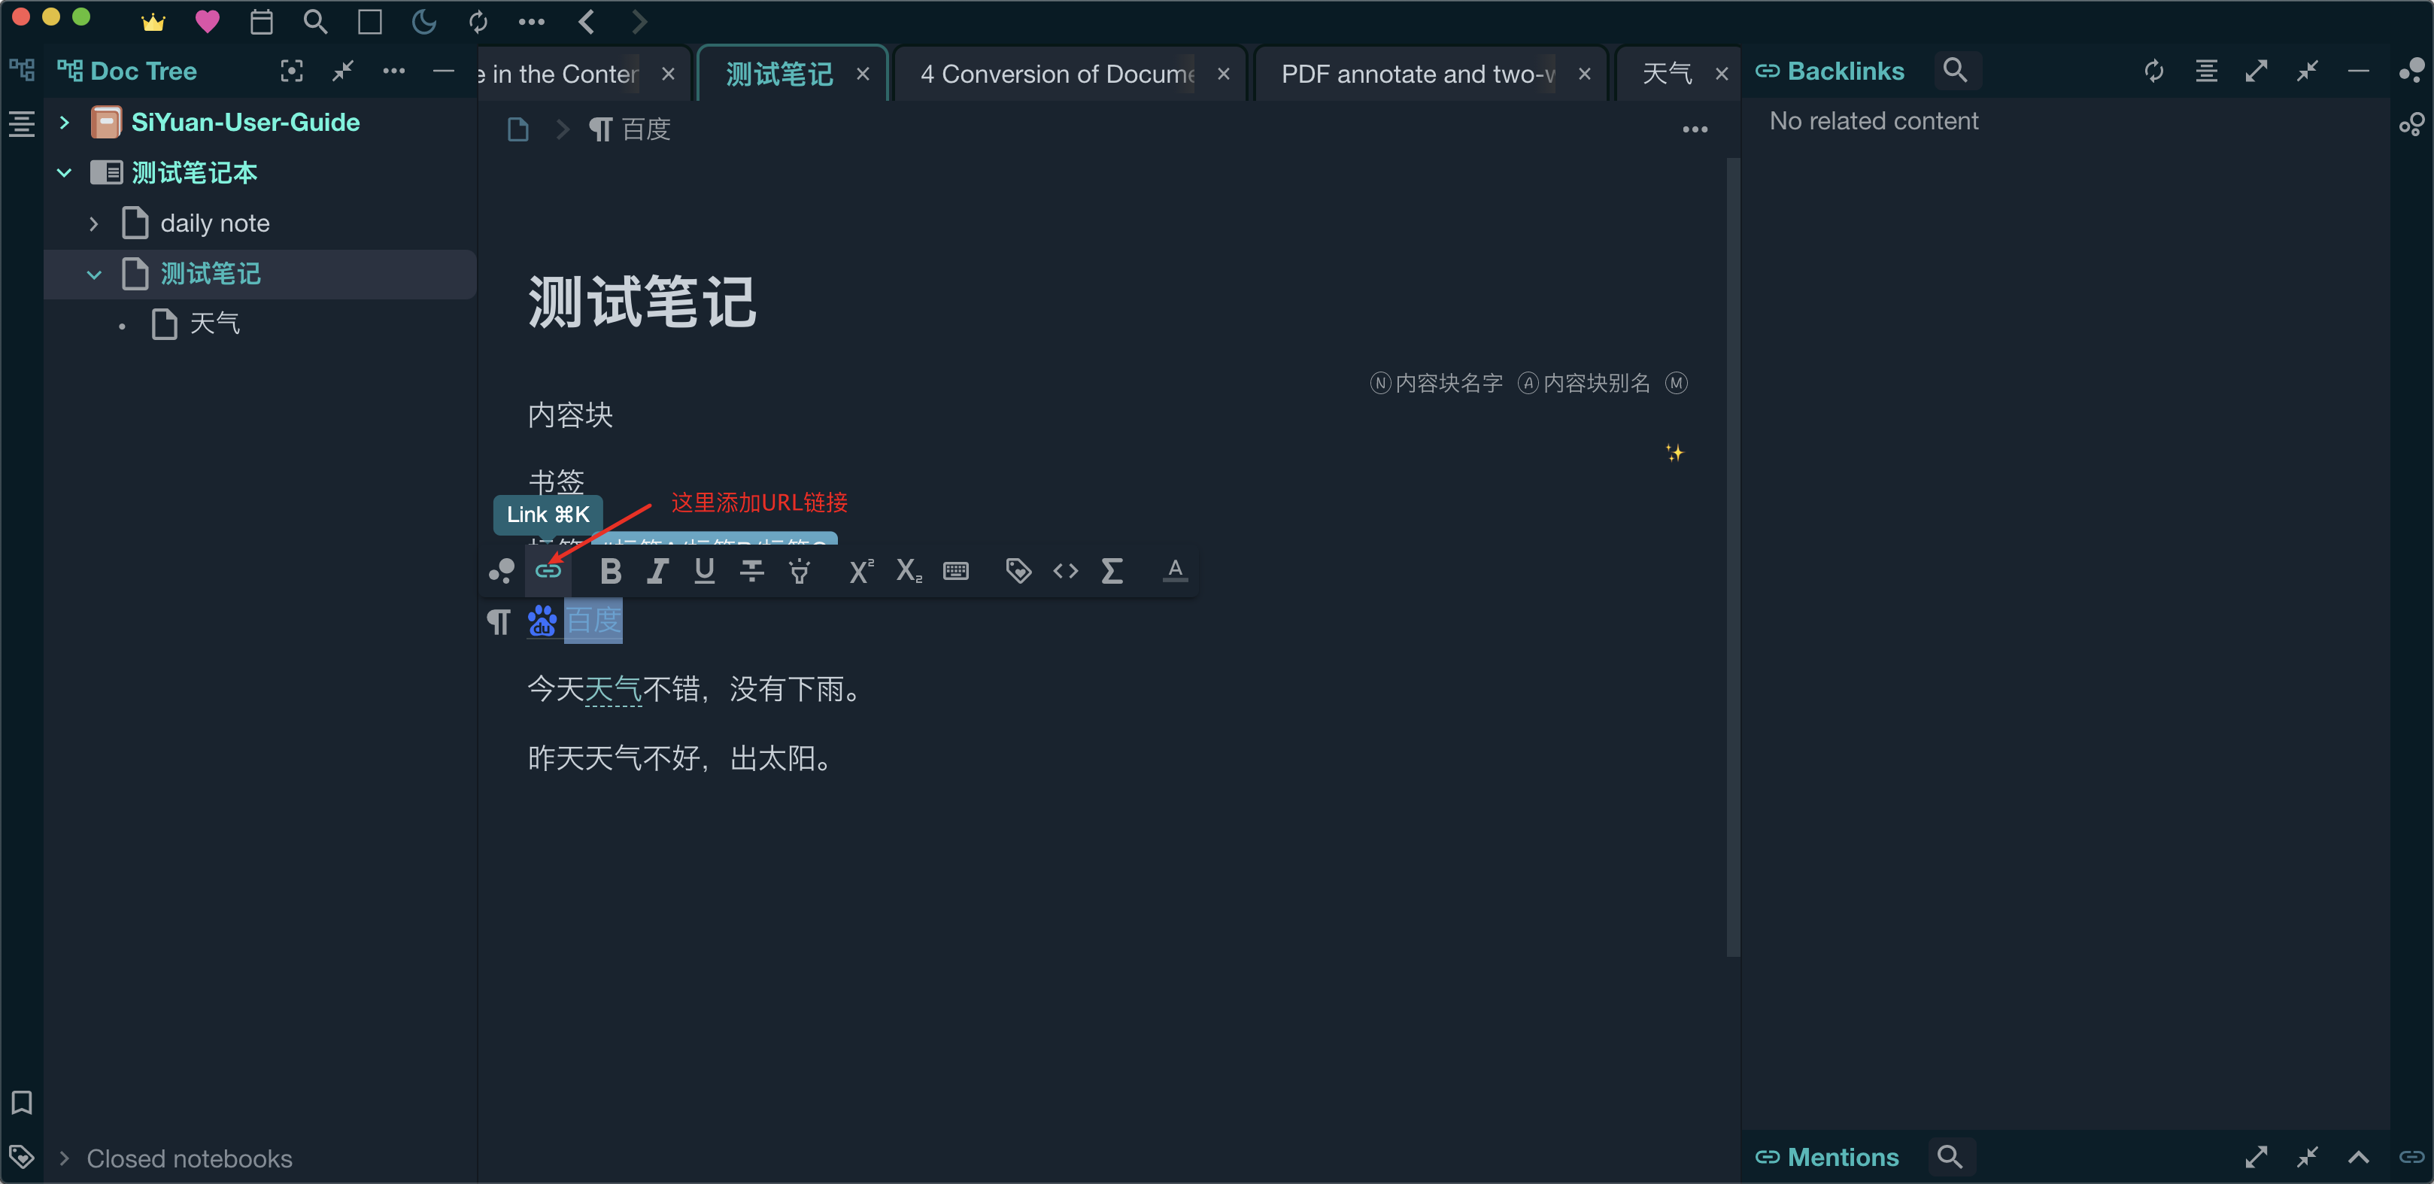Click the crown VIP icon
Viewport: 2434px width, 1184px height.
coord(153,22)
